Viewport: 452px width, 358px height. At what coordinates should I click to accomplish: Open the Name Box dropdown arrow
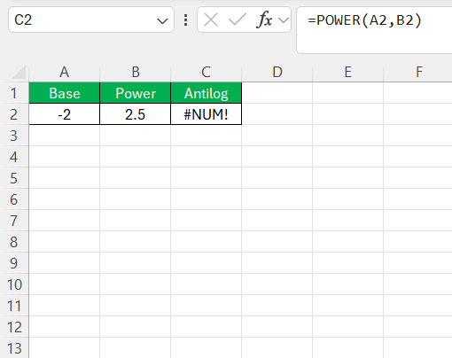[162, 20]
